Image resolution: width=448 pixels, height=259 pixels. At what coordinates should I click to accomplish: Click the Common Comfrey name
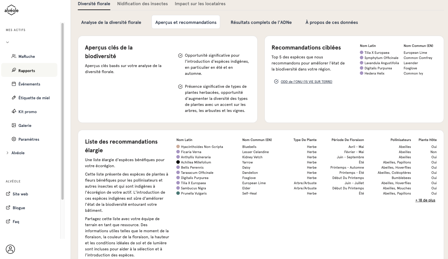pyautogui.click(x=418, y=58)
